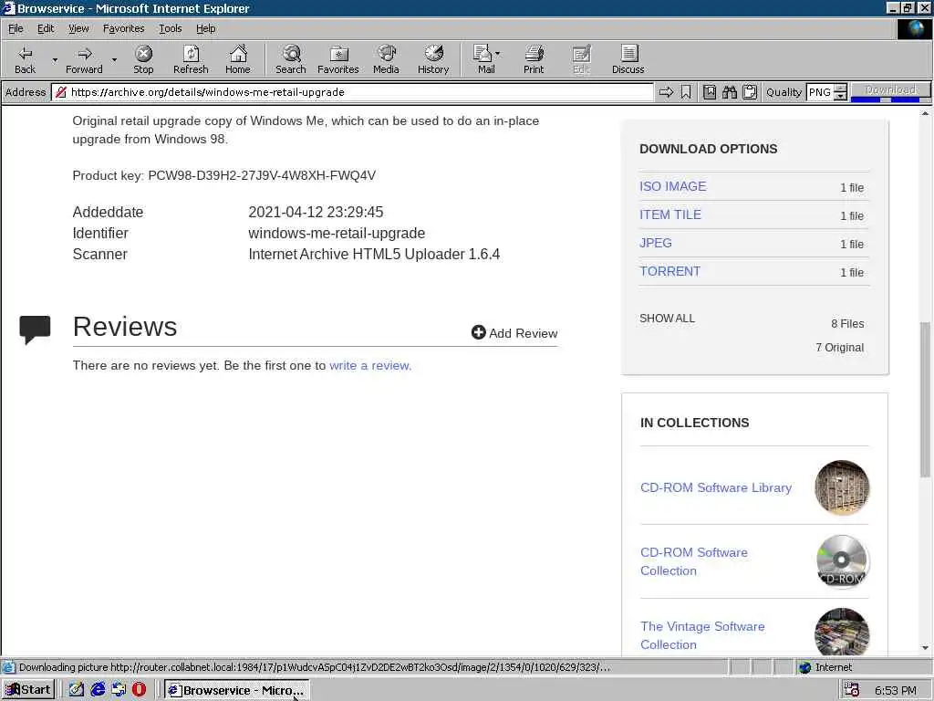The height and width of the screenshot is (701, 934).
Task: Click the Reviews speech bubble icon
Action: tap(35, 330)
